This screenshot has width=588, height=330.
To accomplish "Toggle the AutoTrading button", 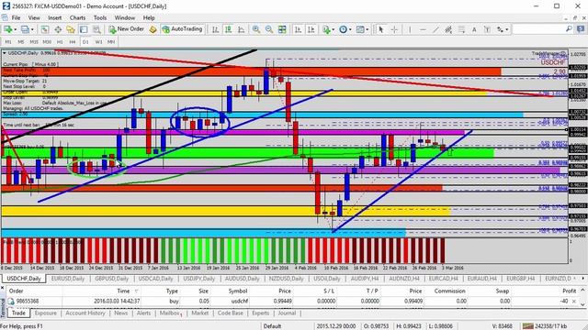I will coord(182,29).
